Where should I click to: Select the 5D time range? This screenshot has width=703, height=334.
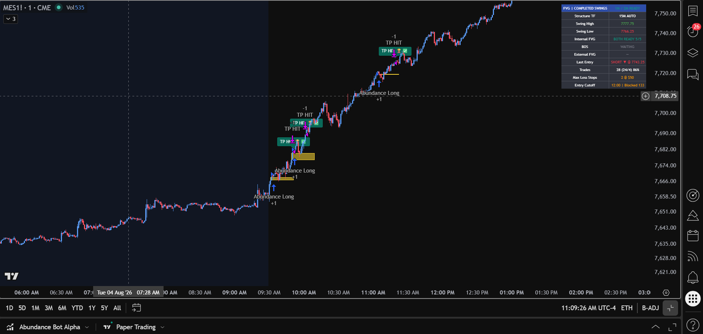(x=22, y=308)
